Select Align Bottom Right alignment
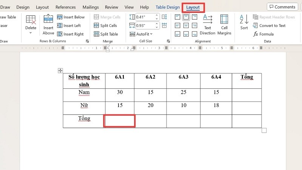 [x=194, y=34]
